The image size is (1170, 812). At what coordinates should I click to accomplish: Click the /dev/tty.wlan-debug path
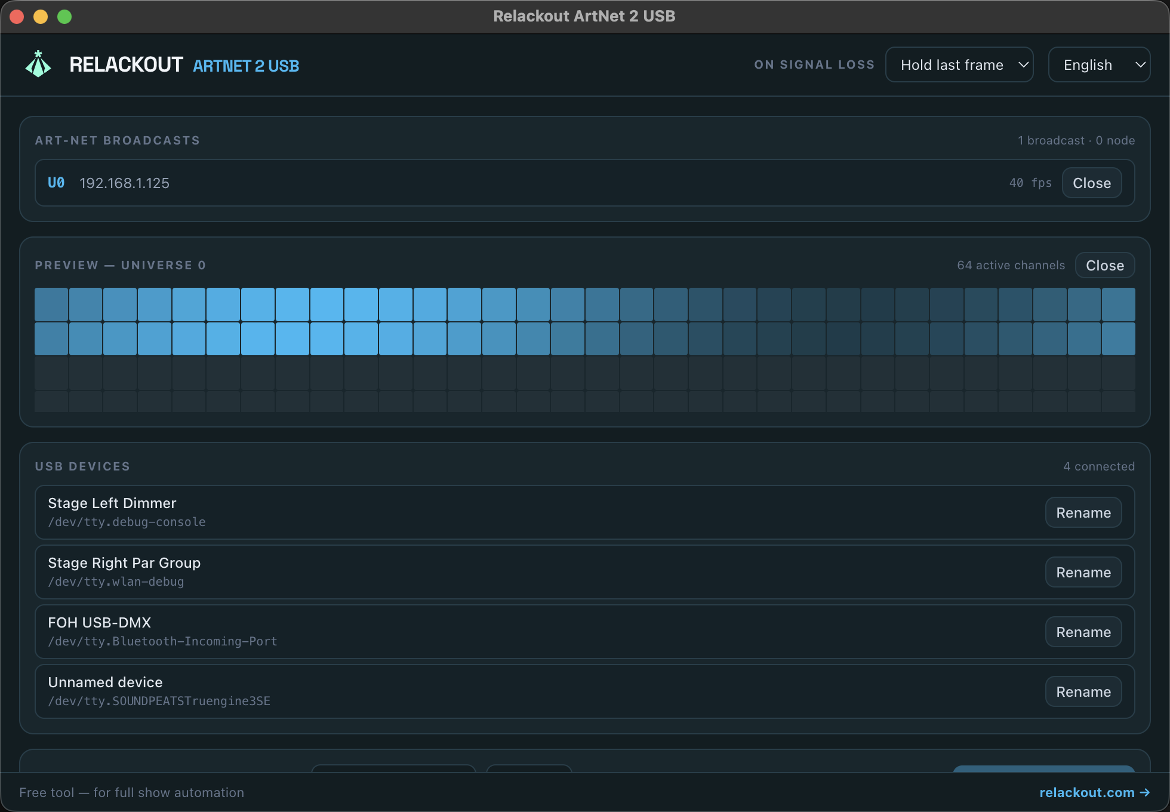click(116, 582)
